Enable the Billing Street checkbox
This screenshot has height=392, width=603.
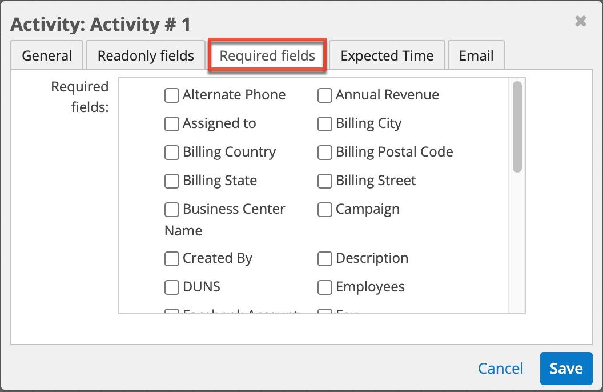(325, 181)
